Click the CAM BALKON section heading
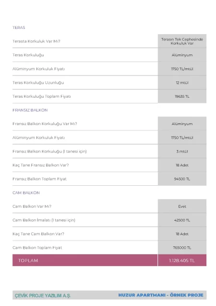 coord(26,192)
